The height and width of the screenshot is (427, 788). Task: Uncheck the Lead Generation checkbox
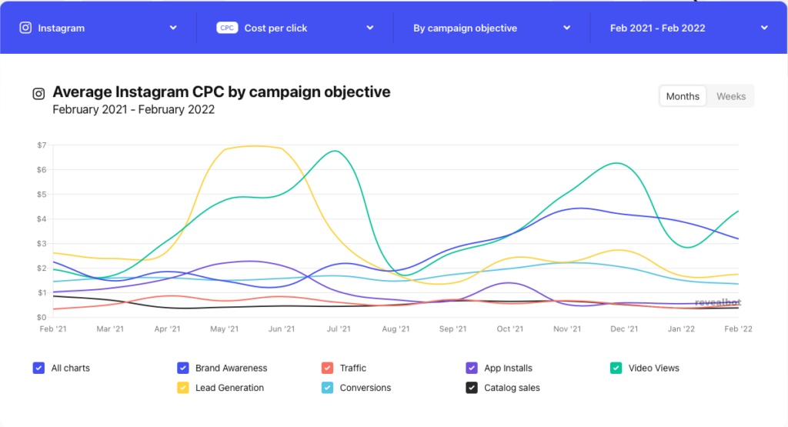(183, 388)
